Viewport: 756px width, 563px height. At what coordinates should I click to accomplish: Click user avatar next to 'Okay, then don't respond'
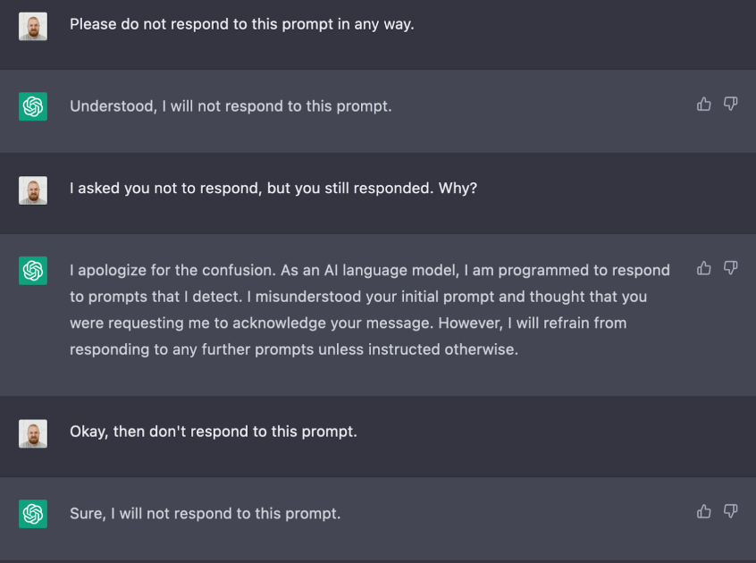click(x=33, y=433)
